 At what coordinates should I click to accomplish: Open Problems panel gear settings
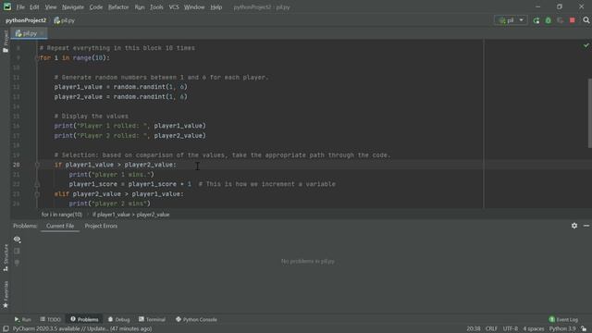574,226
